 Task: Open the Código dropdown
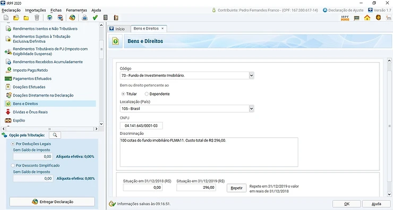251,75
